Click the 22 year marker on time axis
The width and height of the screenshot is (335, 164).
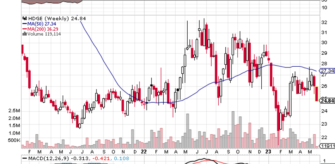pos(143,152)
